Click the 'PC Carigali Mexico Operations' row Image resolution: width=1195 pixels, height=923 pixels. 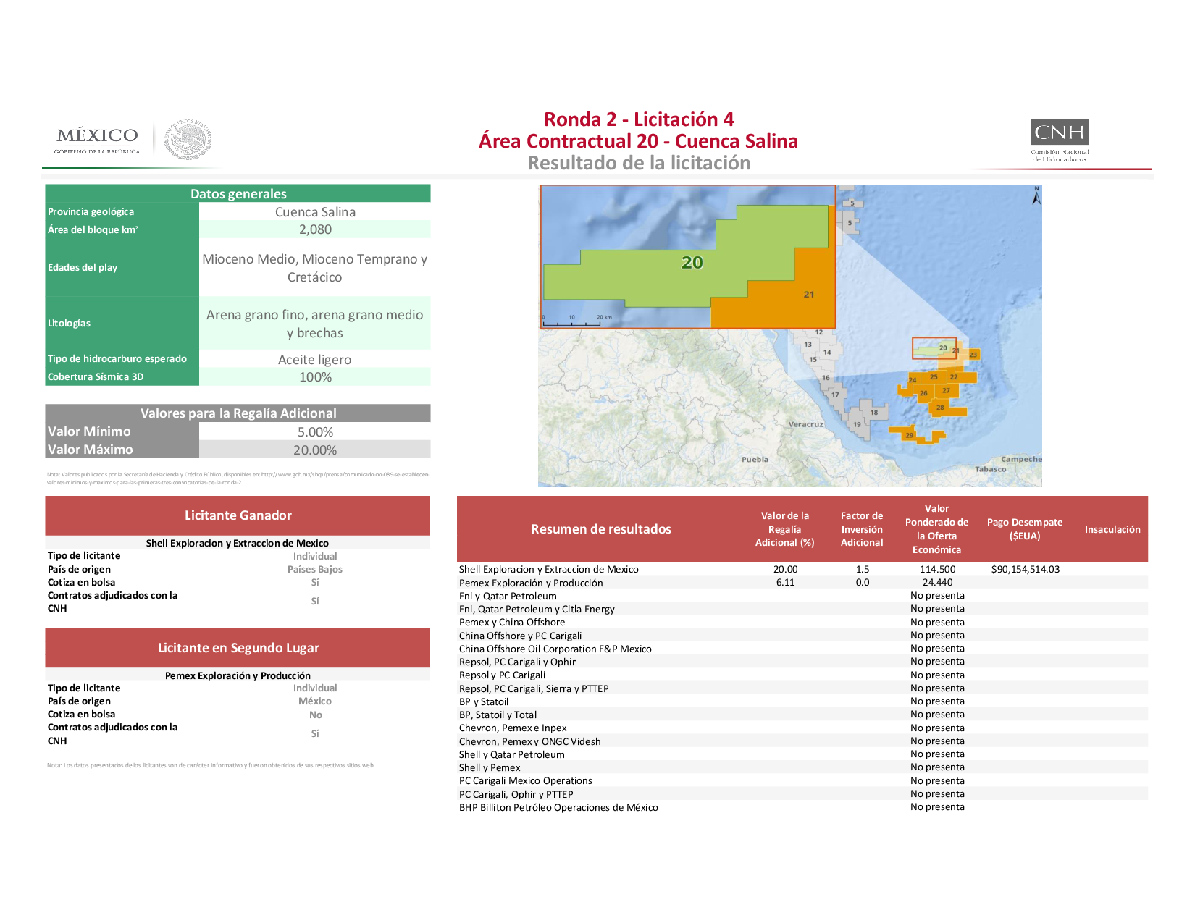[x=802, y=780]
